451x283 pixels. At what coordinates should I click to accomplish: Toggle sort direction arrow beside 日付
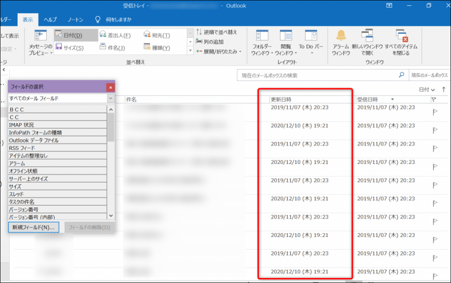pyautogui.click(x=444, y=90)
